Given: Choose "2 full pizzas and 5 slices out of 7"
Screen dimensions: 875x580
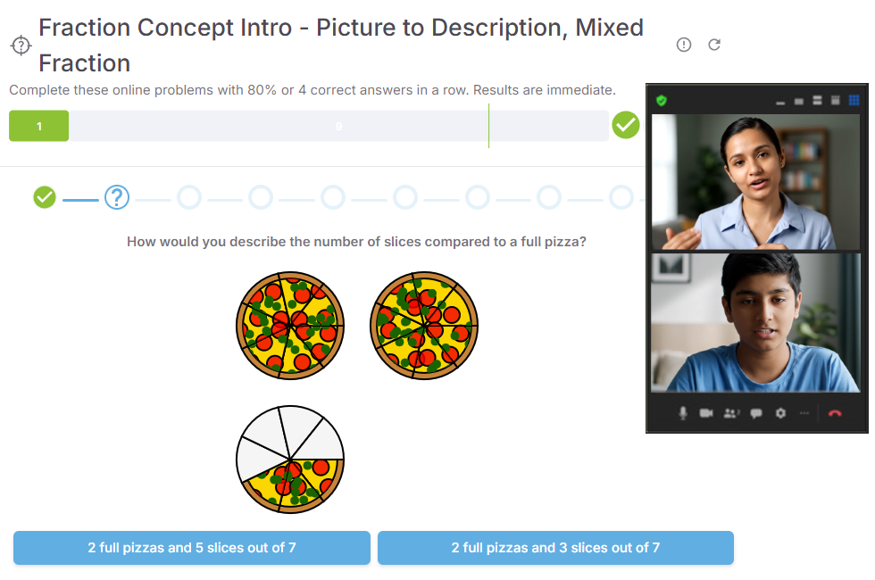Looking at the screenshot, I should click(x=192, y=548).
